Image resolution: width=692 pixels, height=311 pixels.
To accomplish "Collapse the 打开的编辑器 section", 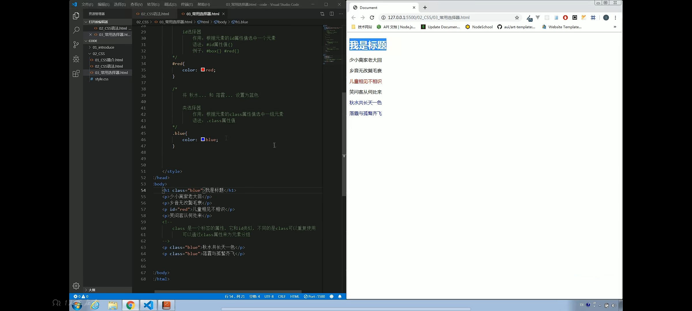I will [108, 22].
